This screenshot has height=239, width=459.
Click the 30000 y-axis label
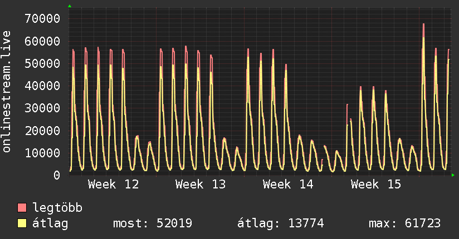(42, 108)
